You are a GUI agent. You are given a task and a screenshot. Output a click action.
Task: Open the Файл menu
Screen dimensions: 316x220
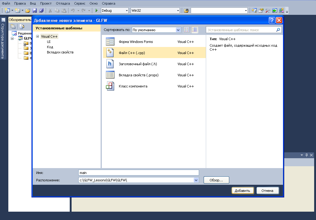pos(6,3)
